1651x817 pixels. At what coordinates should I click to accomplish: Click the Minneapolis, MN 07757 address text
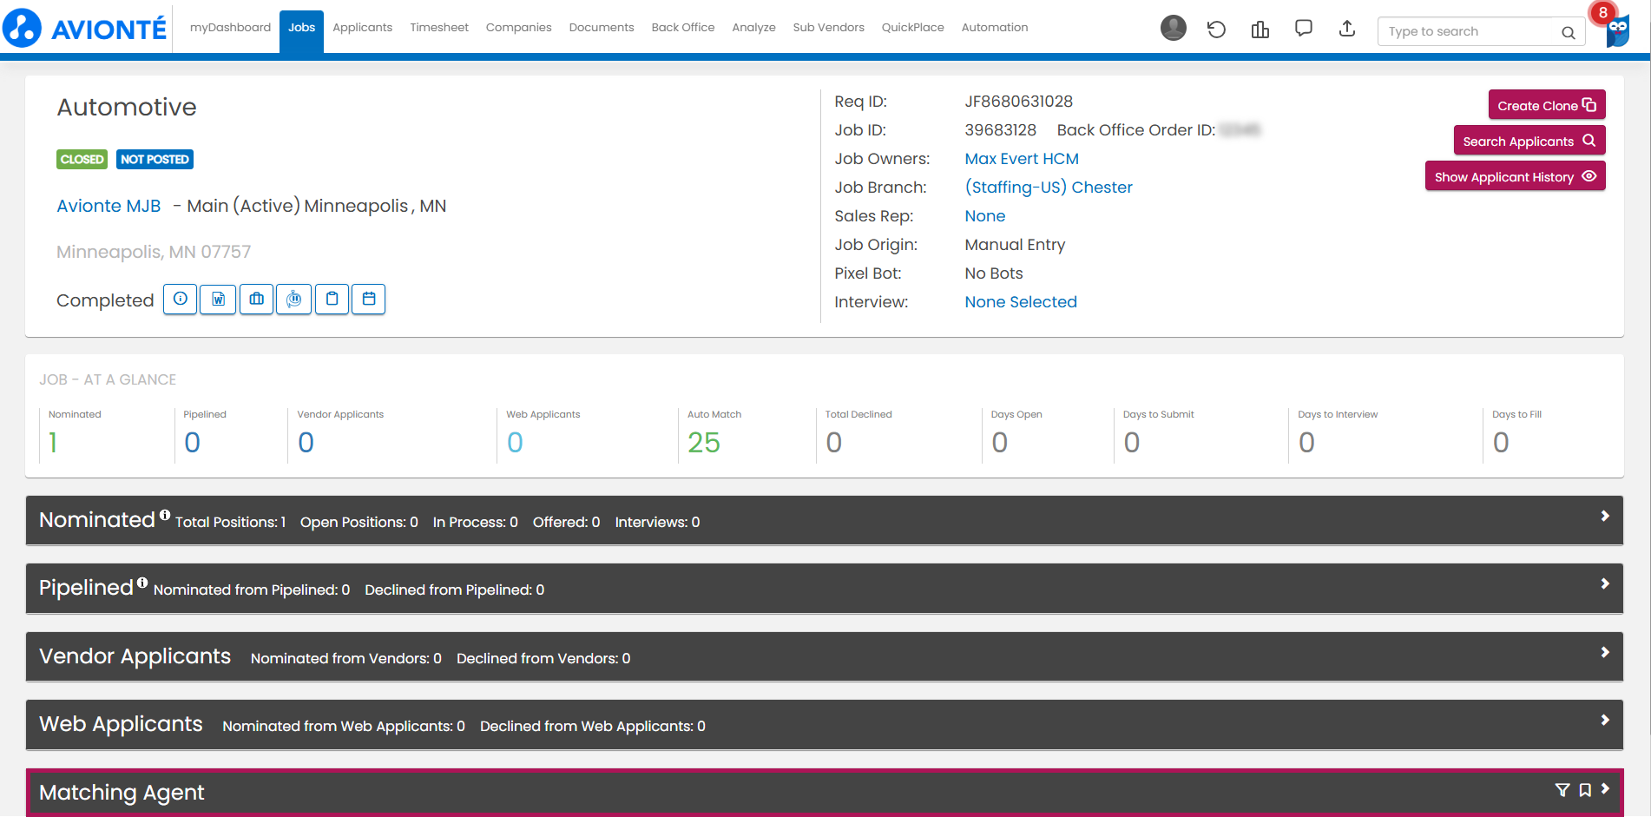point(154,252)
